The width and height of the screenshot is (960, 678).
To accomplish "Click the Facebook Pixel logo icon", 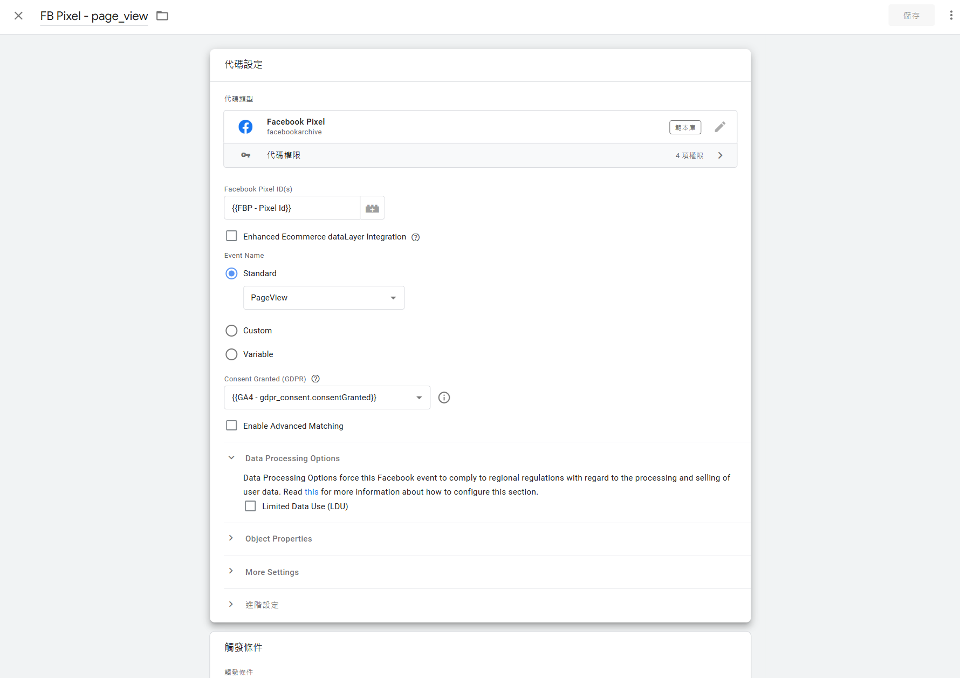I will [x=245, y=126].
